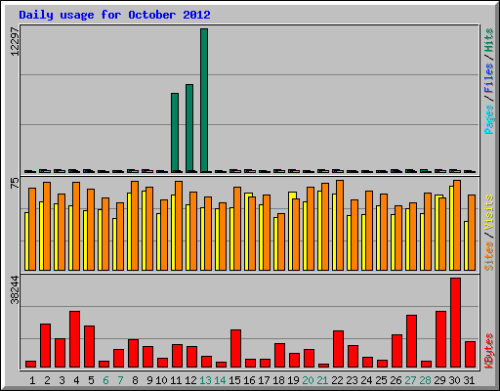The width and height of the screenshot is (500, 391).
Task: Click green weekend day label 28
Action: coord(425,380)
